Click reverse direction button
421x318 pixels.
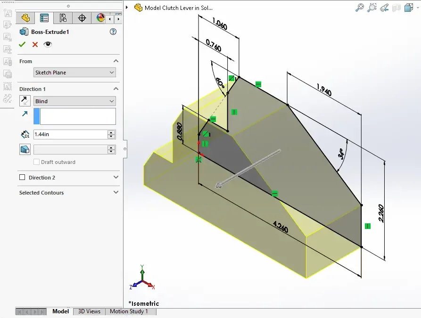point(25,101)
